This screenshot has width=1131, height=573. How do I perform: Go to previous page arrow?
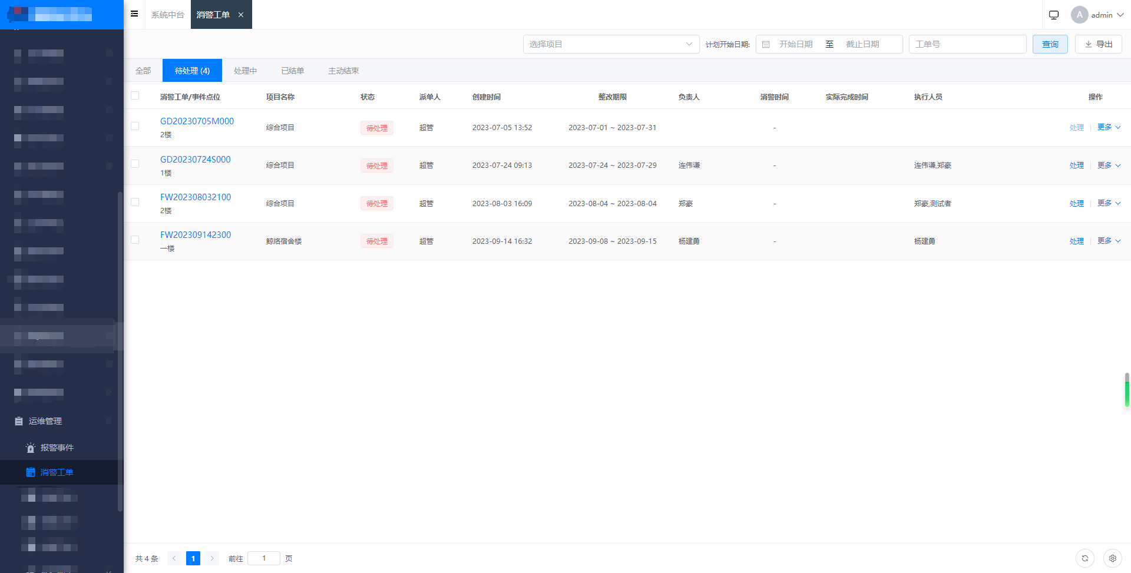click(x=174, y=558)
